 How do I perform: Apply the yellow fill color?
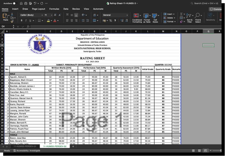48,20
